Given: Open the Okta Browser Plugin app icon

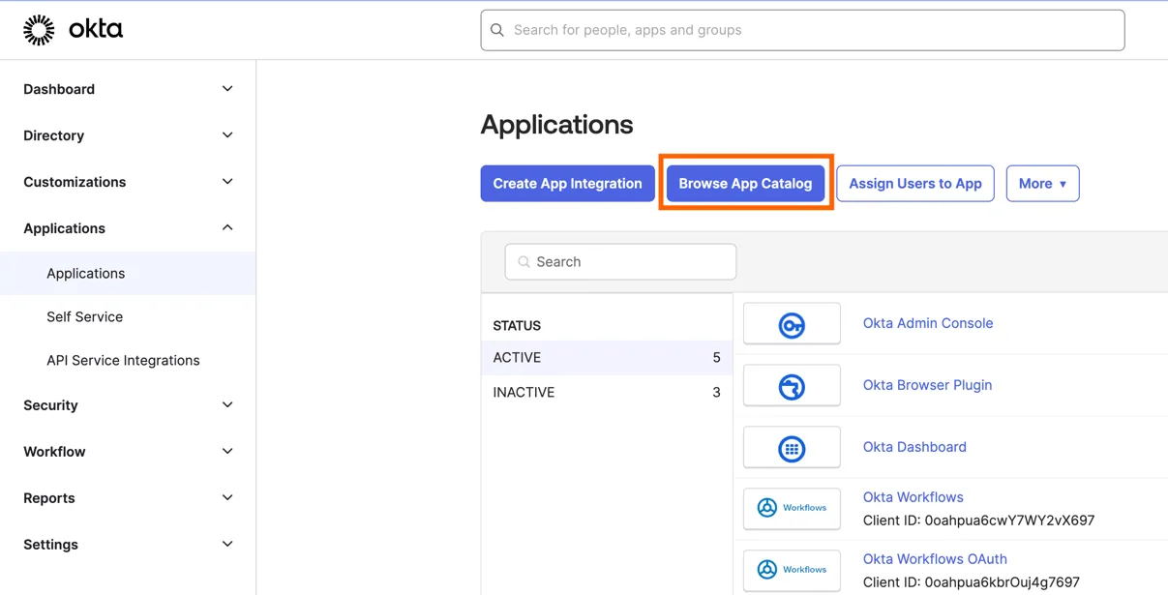Looking at the screenshot, I should [792, 386].
